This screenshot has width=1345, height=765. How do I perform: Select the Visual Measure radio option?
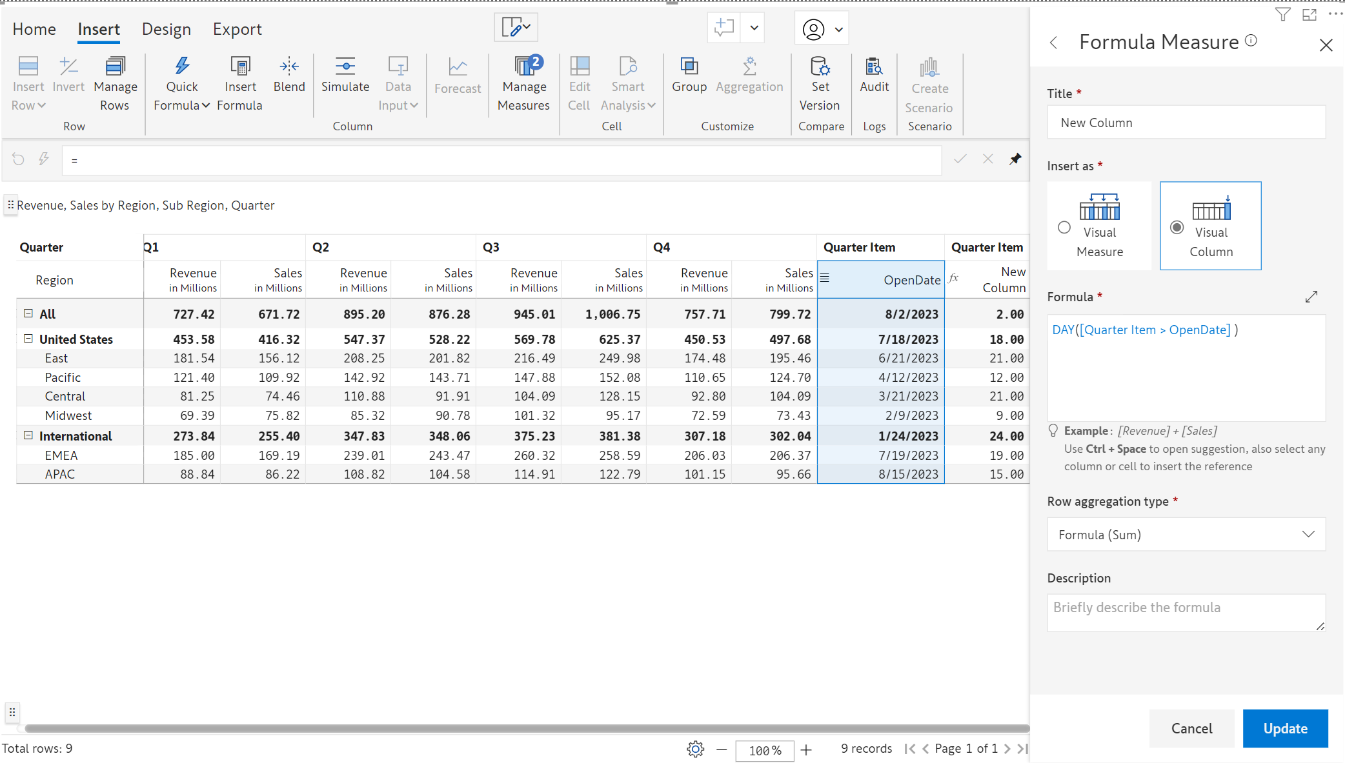[x=1064, y=227]
